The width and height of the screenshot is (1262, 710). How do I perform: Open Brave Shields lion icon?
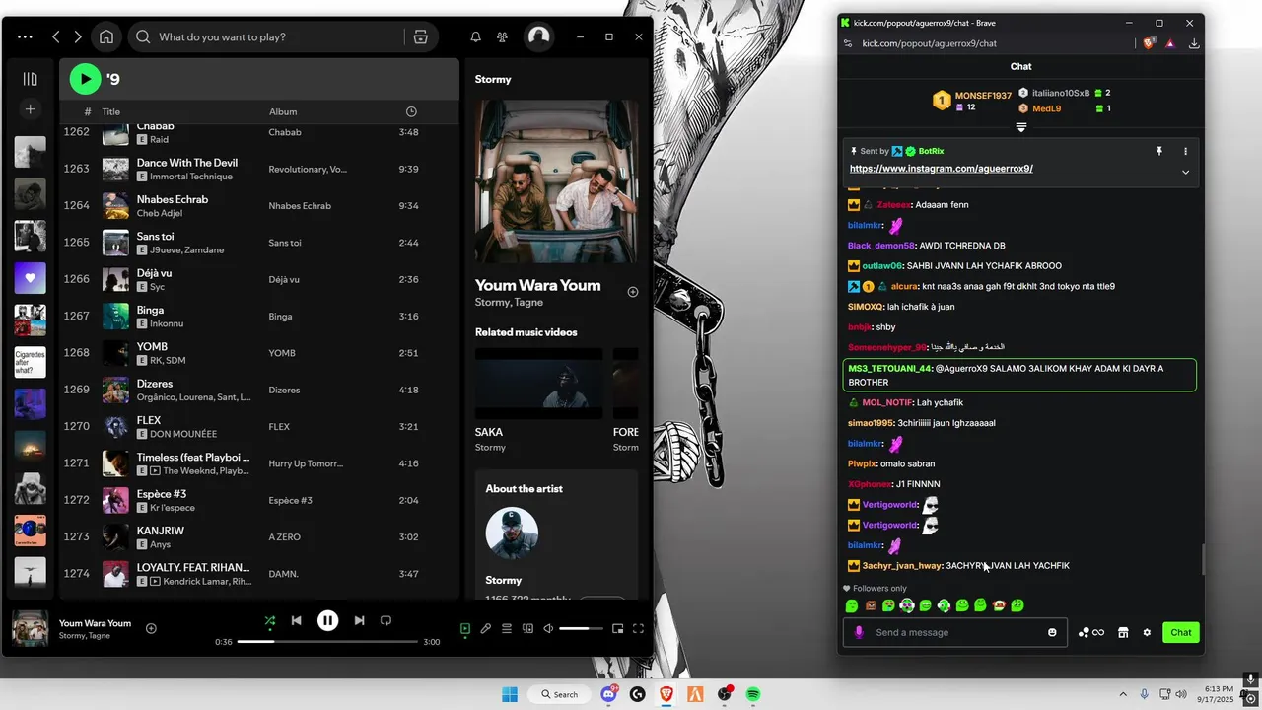coord(1149,43)
